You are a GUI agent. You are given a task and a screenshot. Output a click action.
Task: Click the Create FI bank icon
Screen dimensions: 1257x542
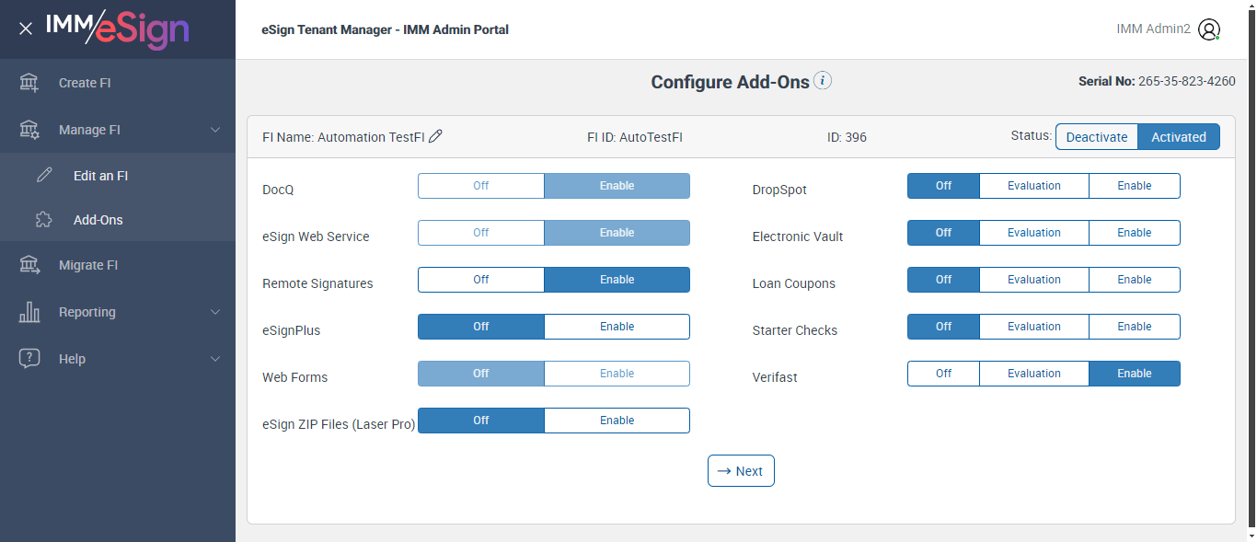point(29,83)
